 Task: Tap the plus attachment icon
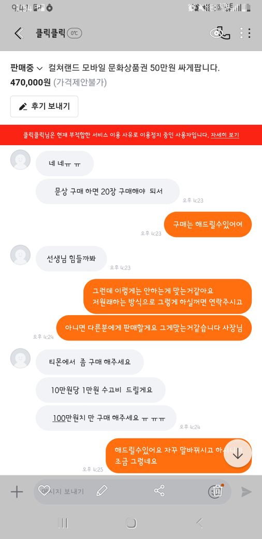[x=17, y=492]
